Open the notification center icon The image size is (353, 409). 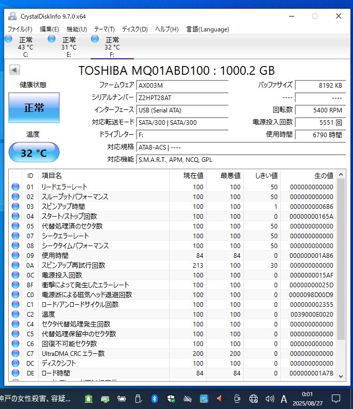point(336,399)
